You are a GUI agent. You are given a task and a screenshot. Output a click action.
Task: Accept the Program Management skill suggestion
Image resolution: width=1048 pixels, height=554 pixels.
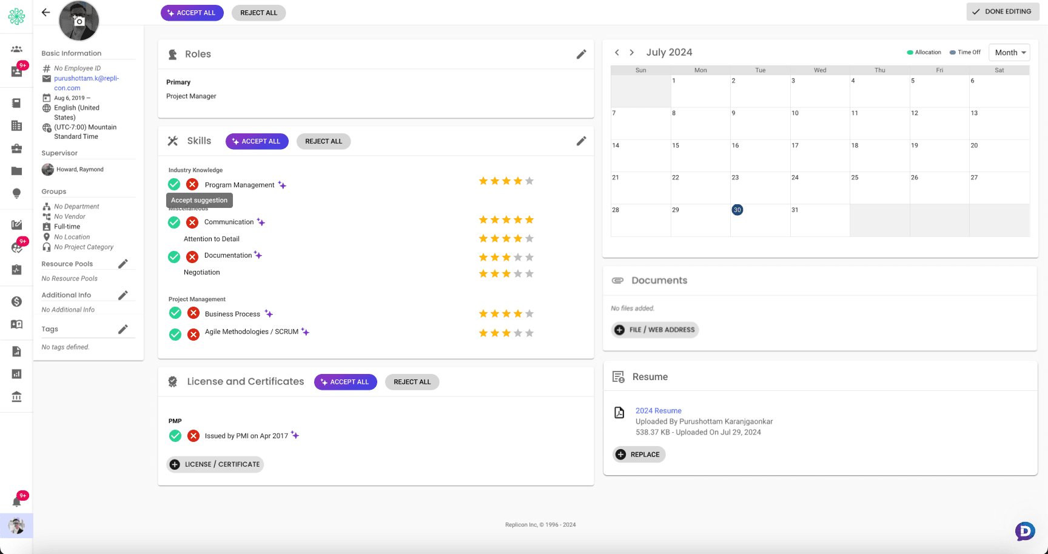click(x=174, y=184)
